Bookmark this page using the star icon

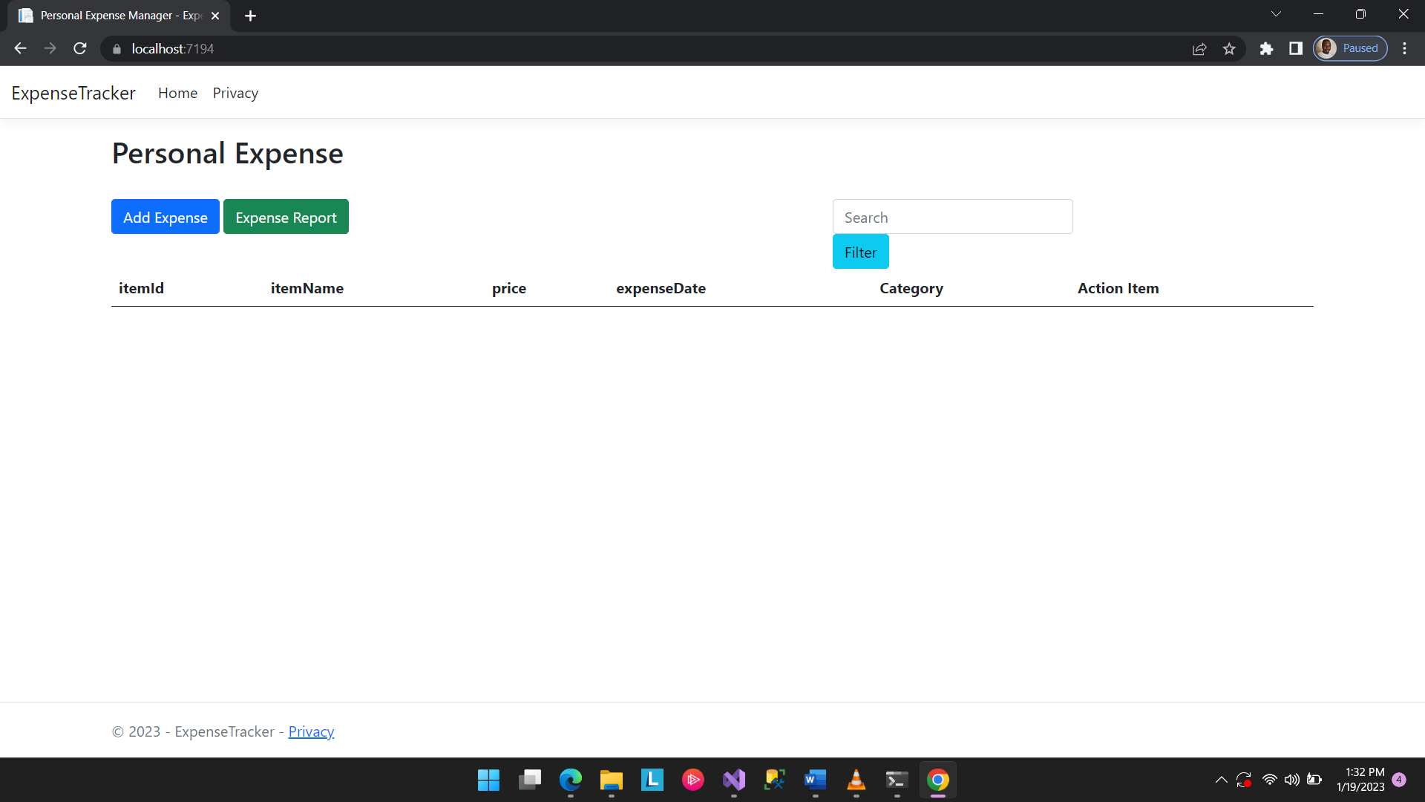(x=1229, y=48)
